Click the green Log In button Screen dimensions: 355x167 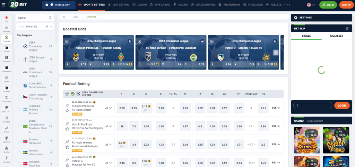click(x=328, y=5)
